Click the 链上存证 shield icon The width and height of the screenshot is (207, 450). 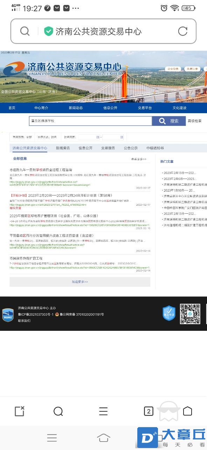pyautogui.click(x=169, y=313)
